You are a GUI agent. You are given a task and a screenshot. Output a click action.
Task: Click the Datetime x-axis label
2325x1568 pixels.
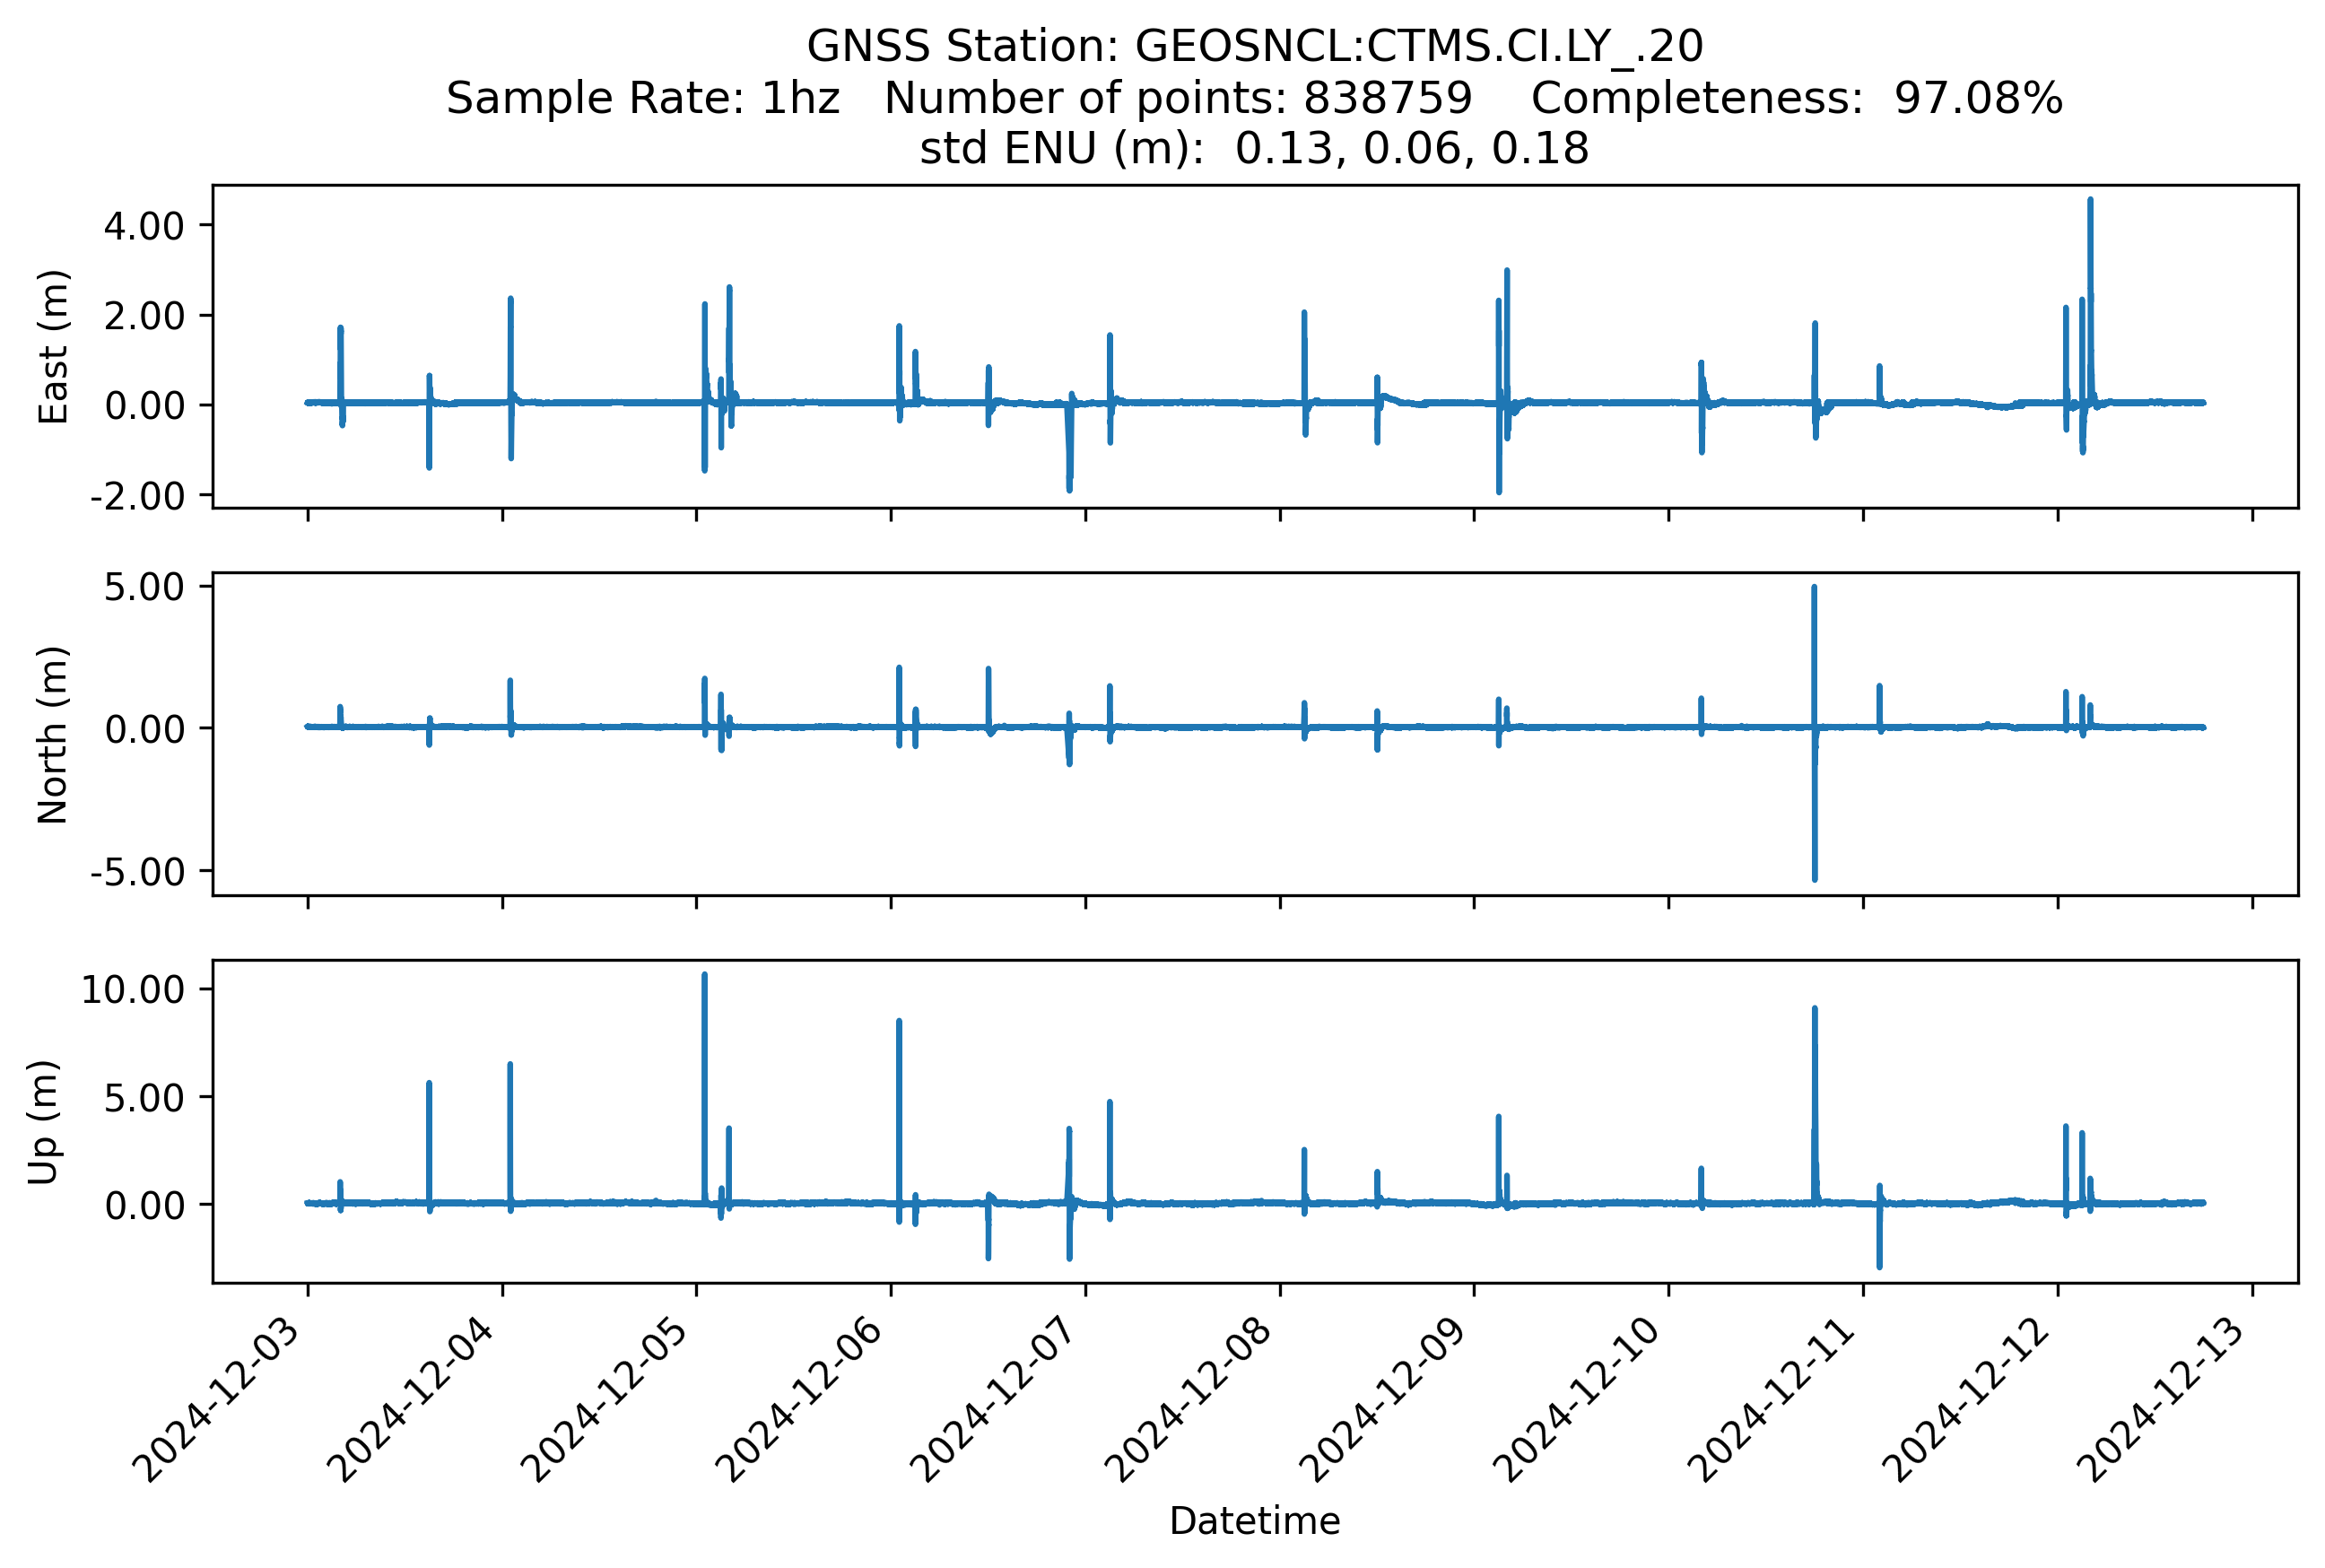tap(1254, 1521)
